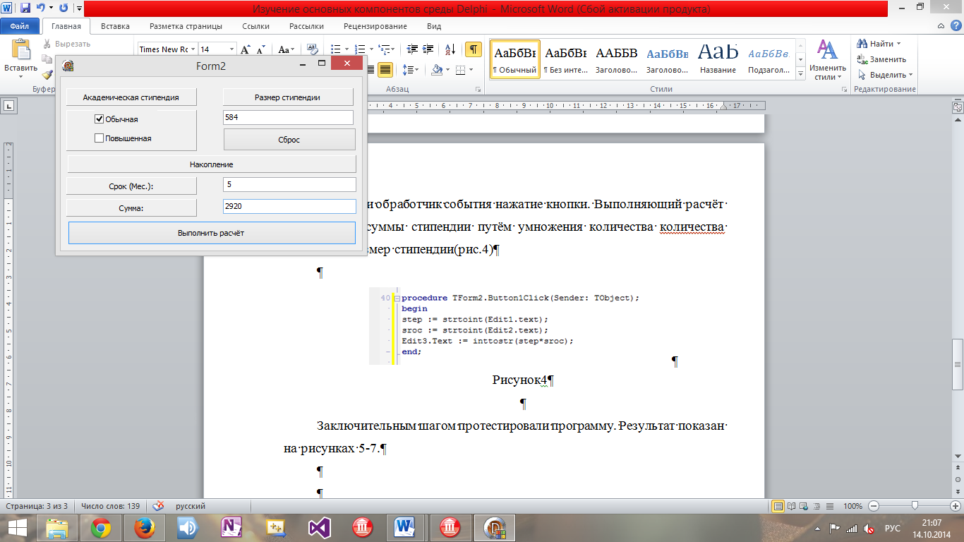The image size is (964, 542).
Task: Open Replace (Заменить) dialog
Action: point(882,59)
